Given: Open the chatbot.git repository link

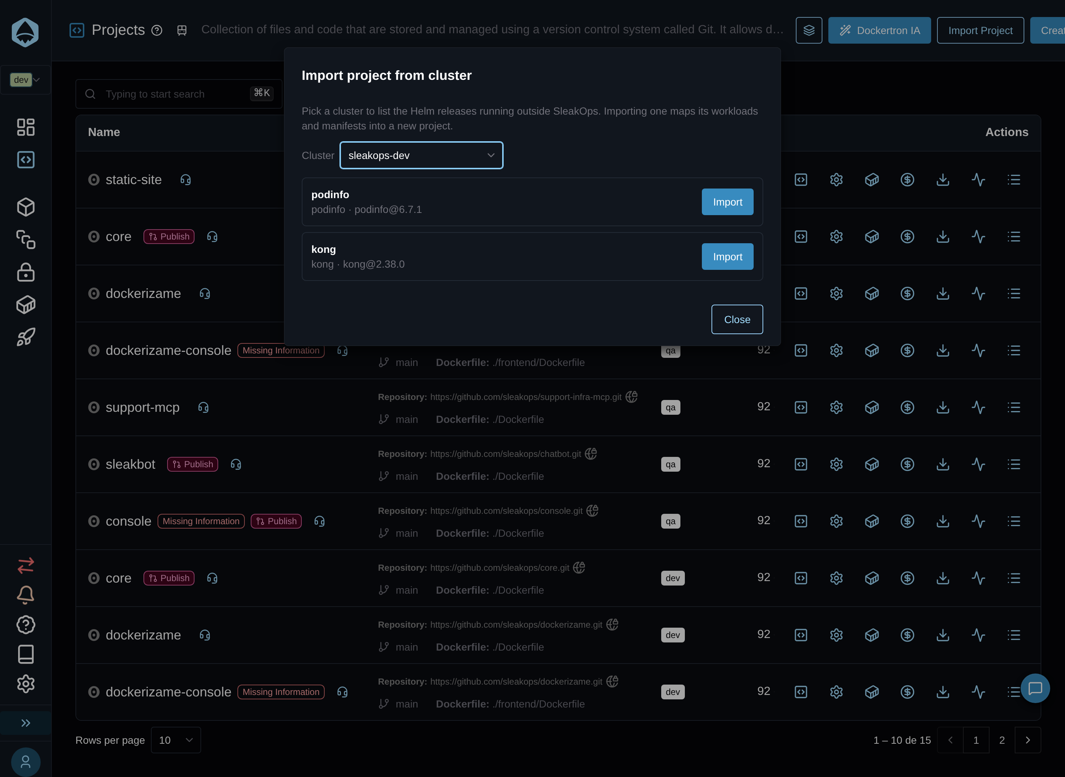Looking at the screenshot, I should (506, 454).
